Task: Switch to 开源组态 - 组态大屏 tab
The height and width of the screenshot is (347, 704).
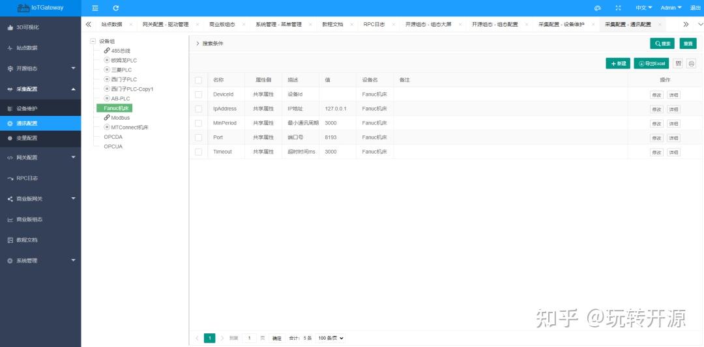Action: [428, 24]
